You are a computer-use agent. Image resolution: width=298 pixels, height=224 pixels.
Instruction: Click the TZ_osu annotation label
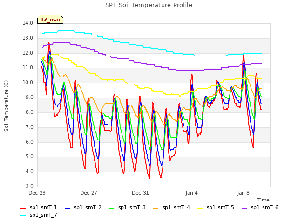click(50, 20)
